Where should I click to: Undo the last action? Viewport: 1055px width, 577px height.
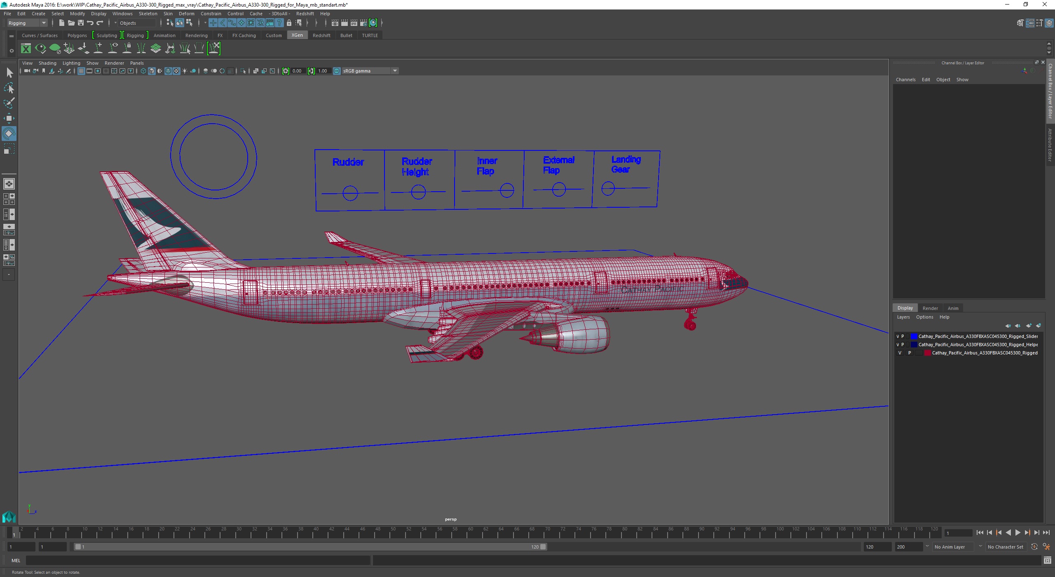[90, 23]
